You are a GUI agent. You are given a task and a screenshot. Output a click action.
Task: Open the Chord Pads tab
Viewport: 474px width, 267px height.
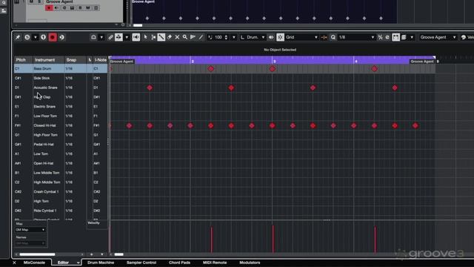(179, 263)
